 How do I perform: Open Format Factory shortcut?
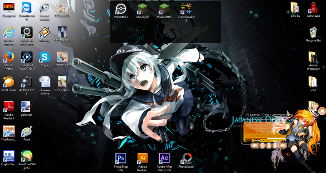(44, 12)
